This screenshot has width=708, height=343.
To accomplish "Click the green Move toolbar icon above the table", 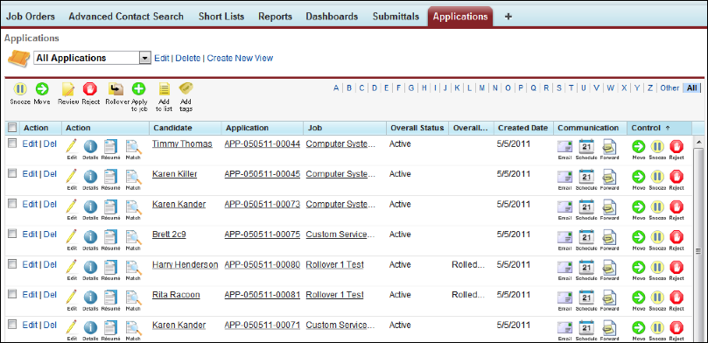I will click(42, 89).
